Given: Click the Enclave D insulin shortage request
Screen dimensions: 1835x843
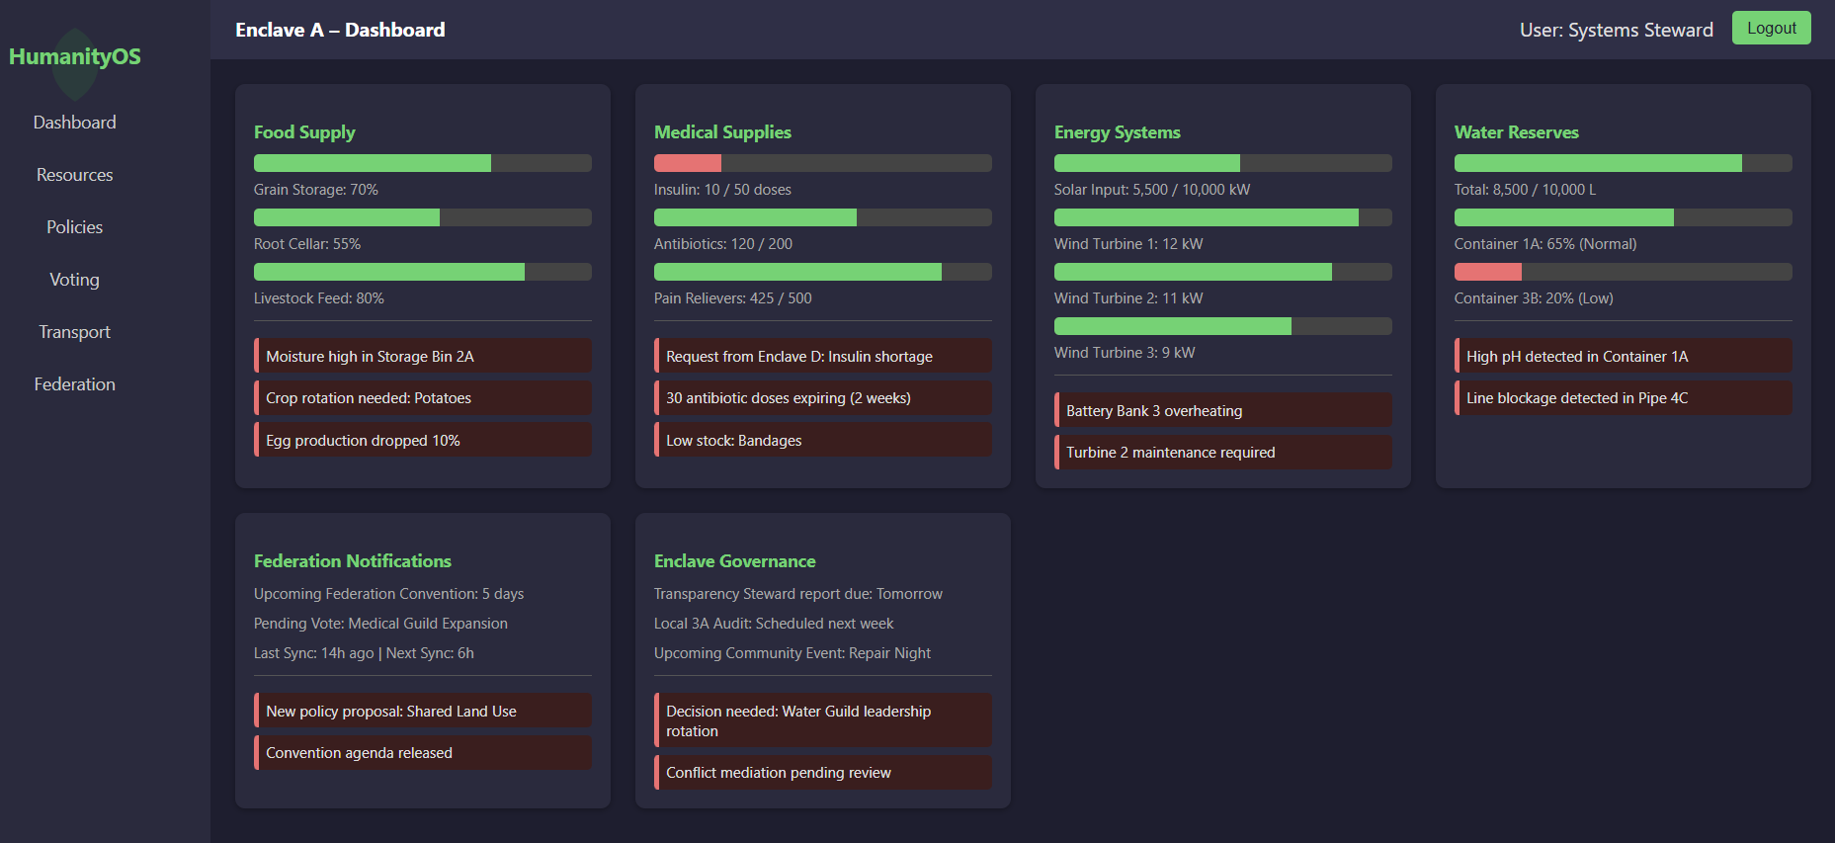Looking at the screenshot, I should [822, 356].
